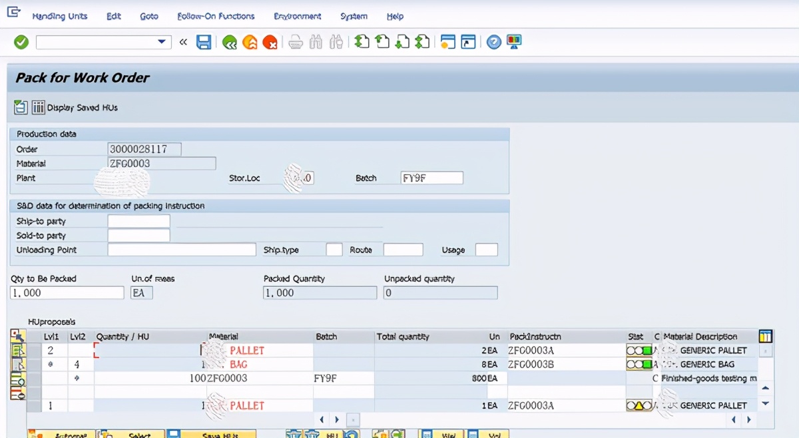Click the table column configuration icon
Viewport: 799px width, 438px height.
click(765, 336)
